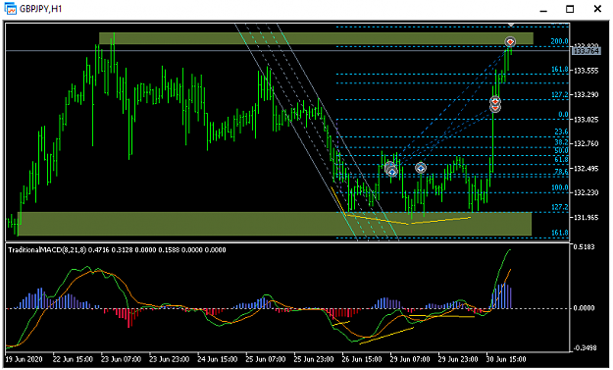Screen dimensions: 613x370
Task: Select the Fibonacci 38.2 level label
Action: pyautogui.click(x=561, y=142)
